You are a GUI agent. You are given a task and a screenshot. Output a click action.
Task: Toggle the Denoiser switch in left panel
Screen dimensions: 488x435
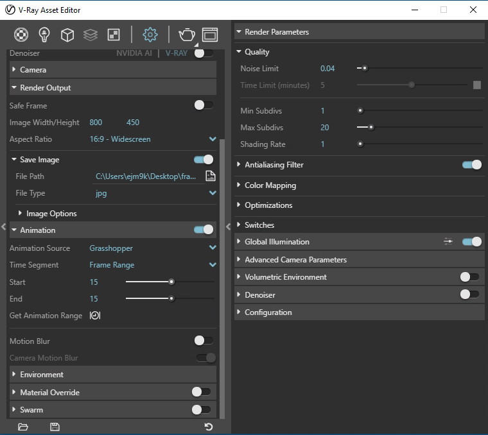pyautogui.click(x=204, y=53)
